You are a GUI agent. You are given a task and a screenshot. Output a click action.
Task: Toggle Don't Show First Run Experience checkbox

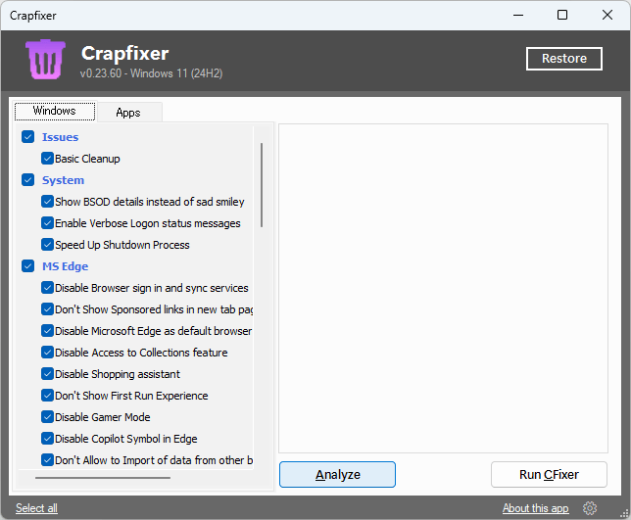pyautogui.click(x=47, y=396)
